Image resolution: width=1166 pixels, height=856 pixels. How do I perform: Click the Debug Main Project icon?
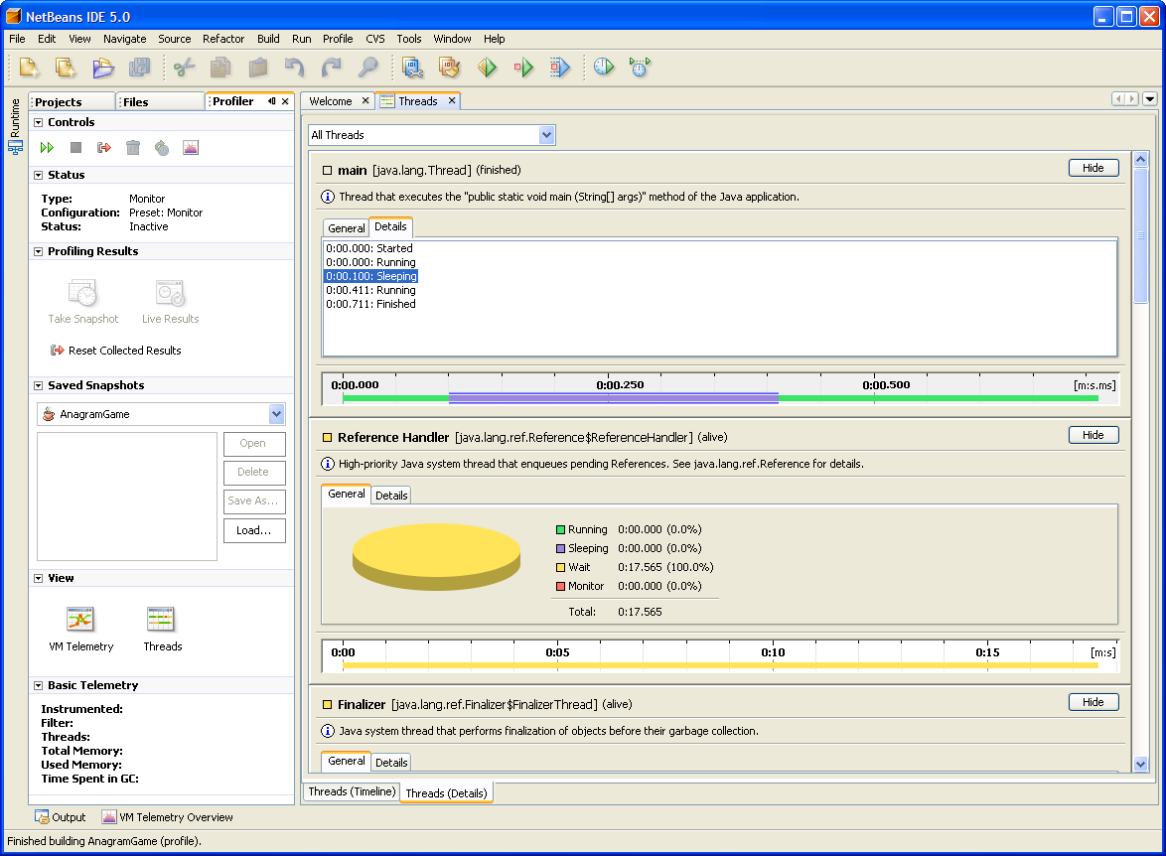[523, 68]
